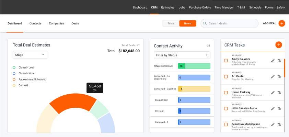The image size is (289, 137).
Task: Delete the Amity Co-work task
Action: click(279, 61)
